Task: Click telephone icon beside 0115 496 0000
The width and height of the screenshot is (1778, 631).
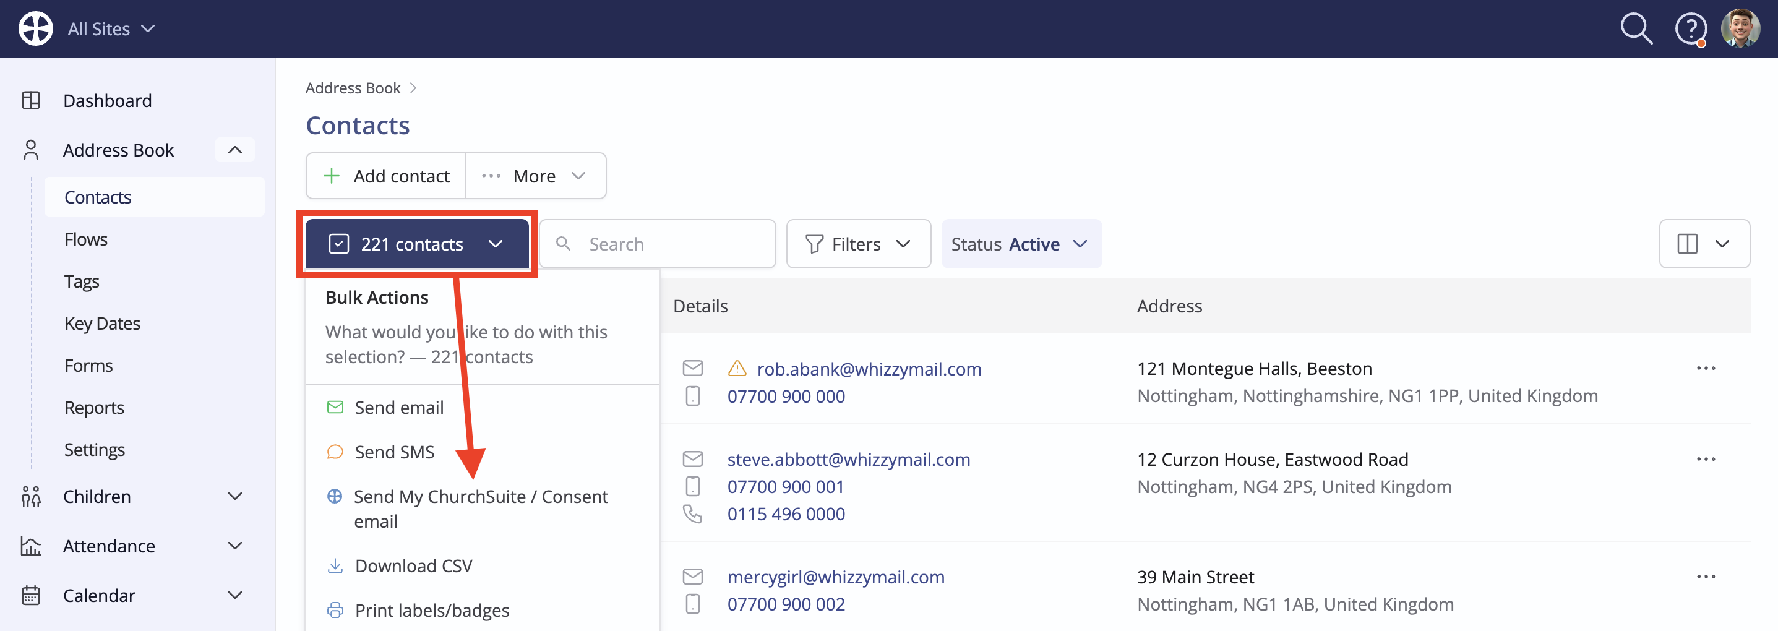Action: 692,514
